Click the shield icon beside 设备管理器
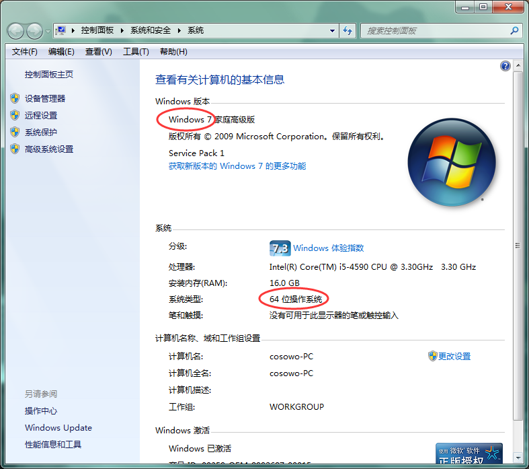This screenshot has width=529, height=469. tap(15, 98)
